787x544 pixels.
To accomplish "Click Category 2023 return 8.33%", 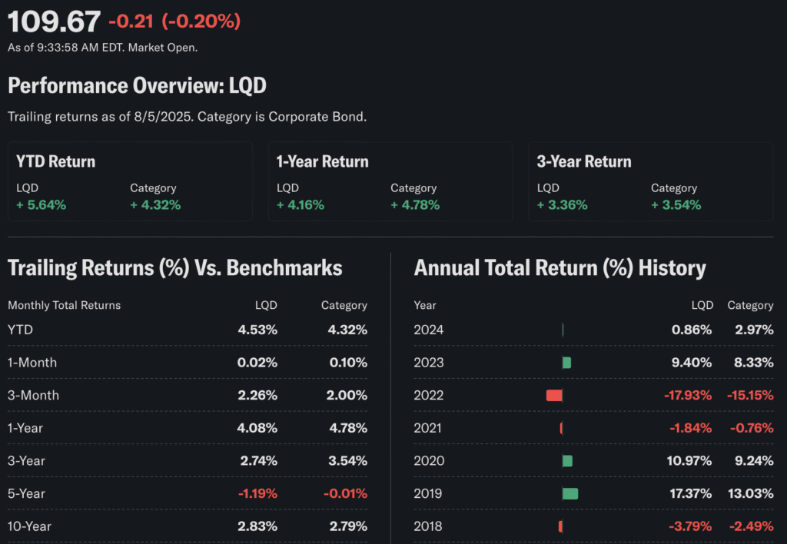I will 754,363.
